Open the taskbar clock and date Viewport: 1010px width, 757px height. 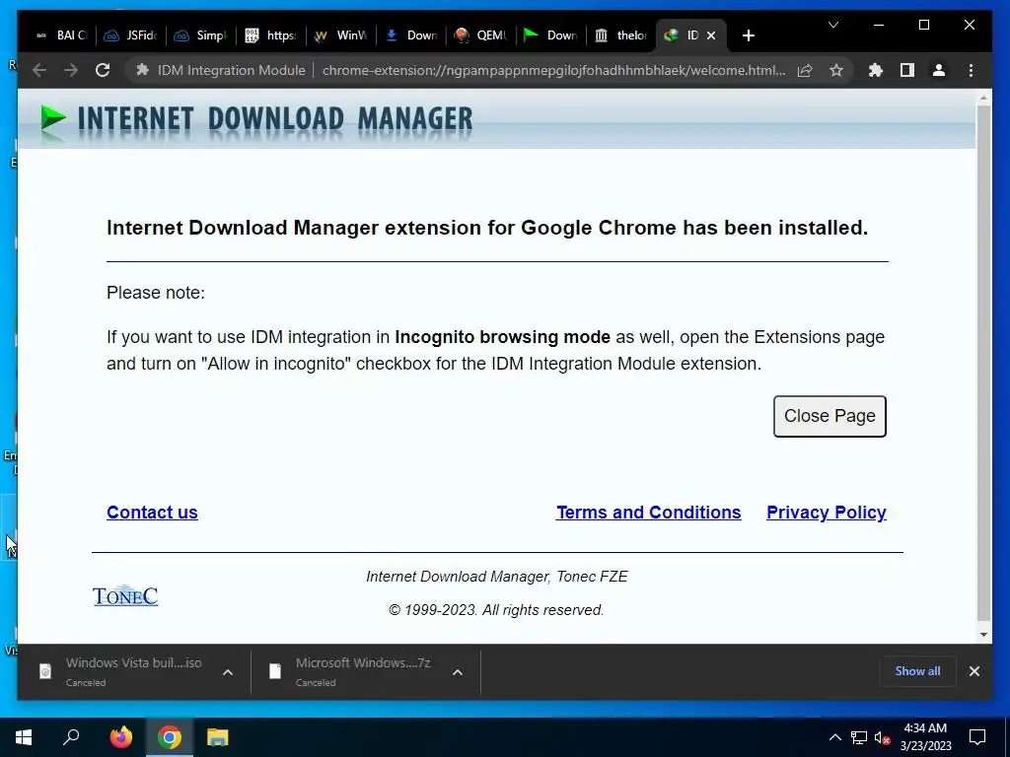coord(925,737)
